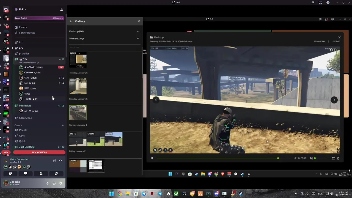352x198 pixels.
Task: Open Server Boosts
Action: coord(39,33)
